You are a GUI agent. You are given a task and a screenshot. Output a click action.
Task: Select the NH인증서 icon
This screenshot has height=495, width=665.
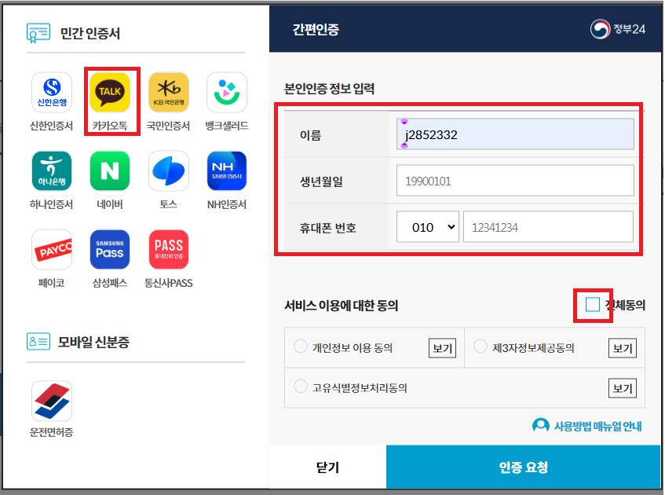click(226, 170)
